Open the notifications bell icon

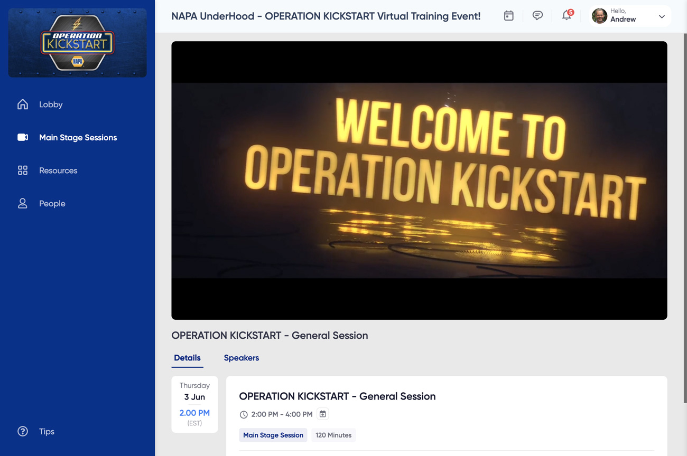click(567, 16)
